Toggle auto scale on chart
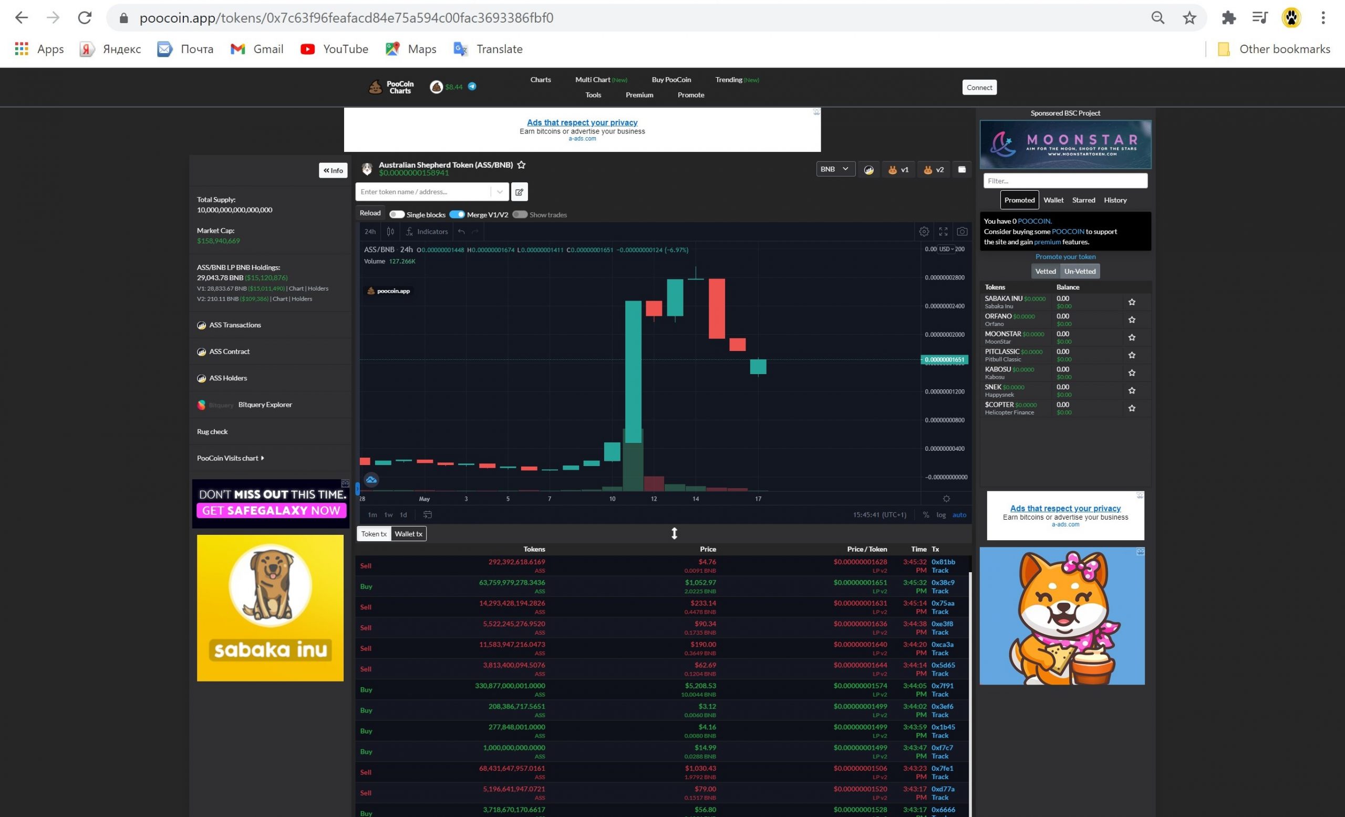Viewport: 1345px width, 817px height. tap(959, 515)
